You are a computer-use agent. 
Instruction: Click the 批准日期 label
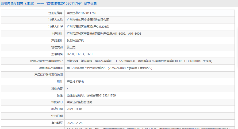(57, 109)
